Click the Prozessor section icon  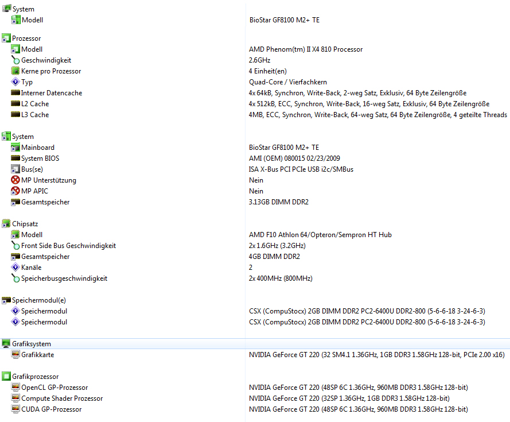click(x=6, y=38)
